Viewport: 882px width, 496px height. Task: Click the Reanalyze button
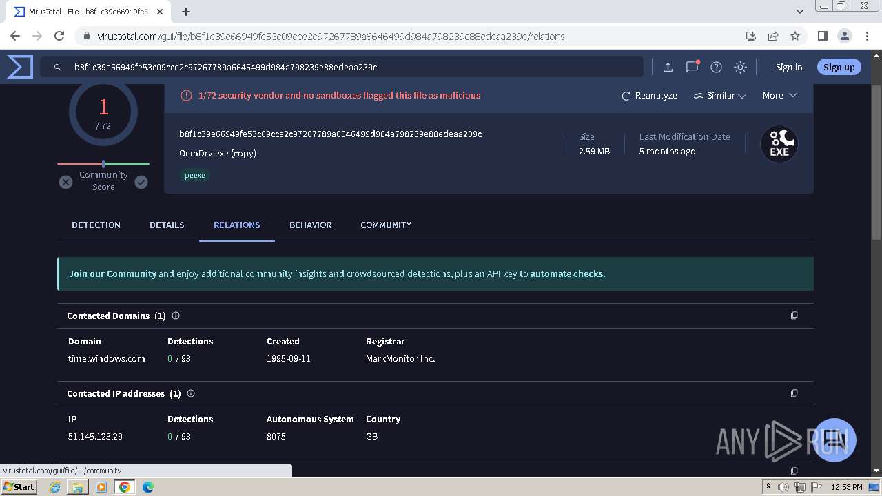pos(649,96)
